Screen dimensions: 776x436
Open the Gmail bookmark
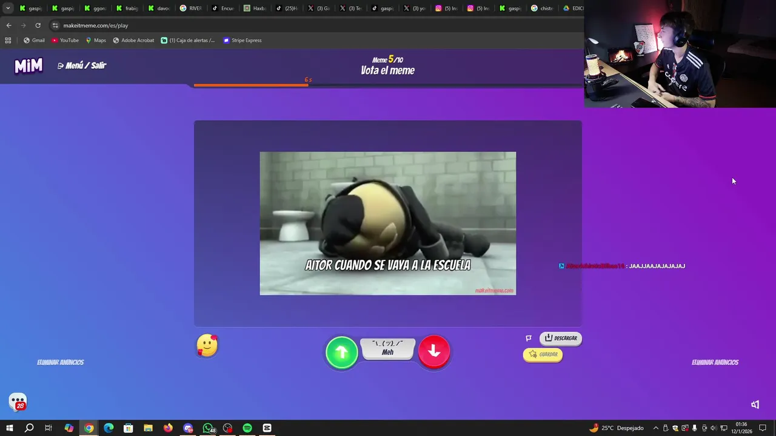tap(34, 41)
